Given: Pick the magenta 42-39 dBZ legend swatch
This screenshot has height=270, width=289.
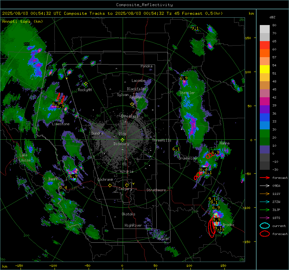Looking at the screenshot, I should click(x=265, y=101).
